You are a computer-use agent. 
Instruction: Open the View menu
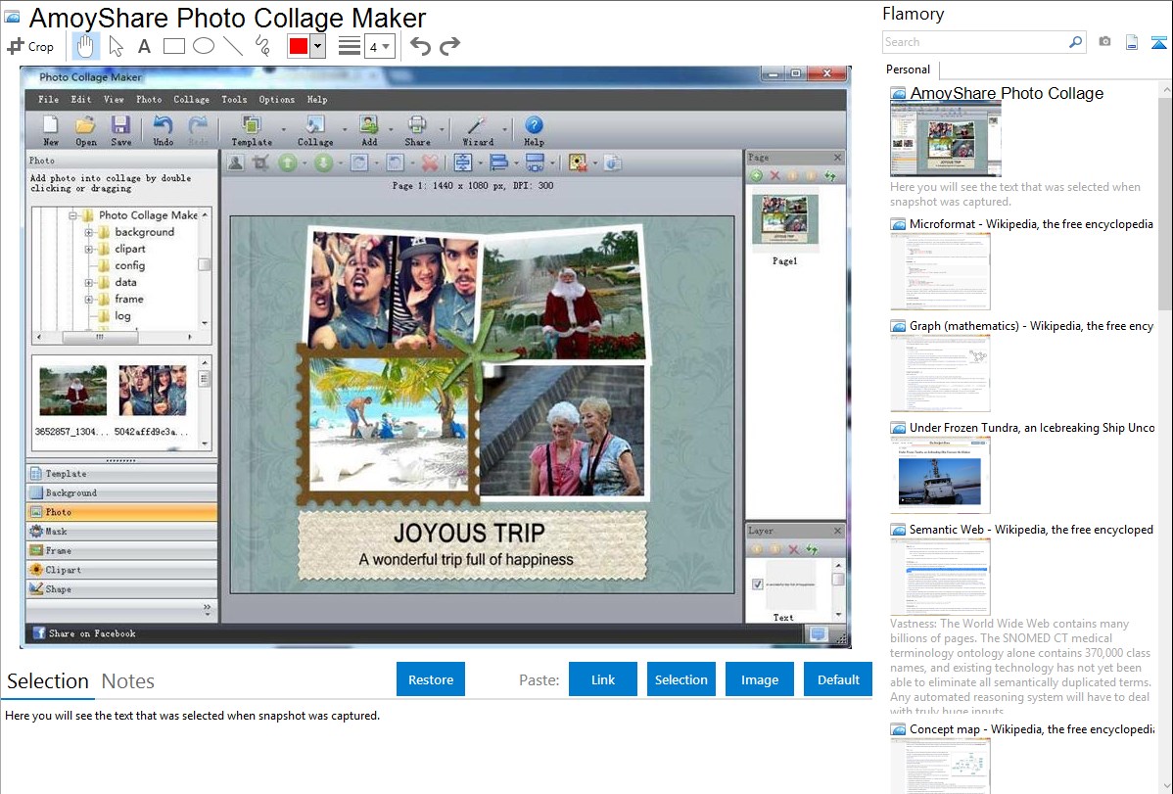(114, 100)
